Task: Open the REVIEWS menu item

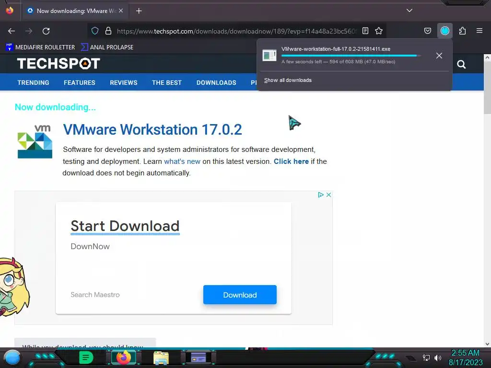Action: pyautogui.click(x=123, y=82)
